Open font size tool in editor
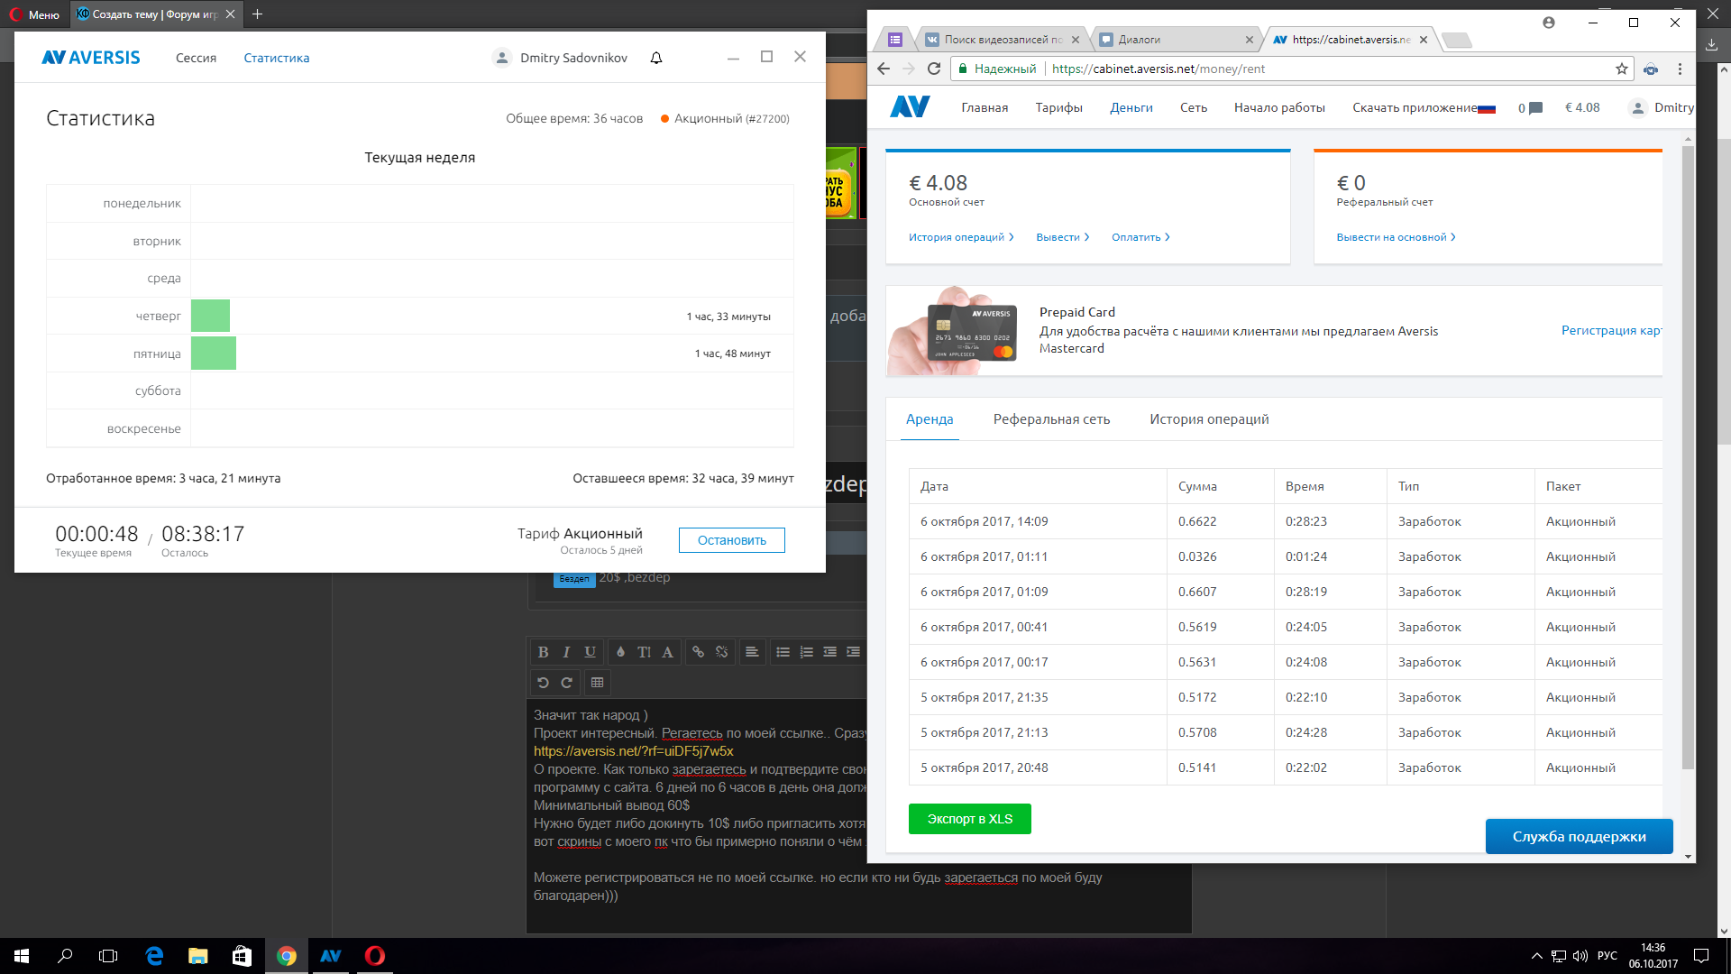 tap(644, 652)
